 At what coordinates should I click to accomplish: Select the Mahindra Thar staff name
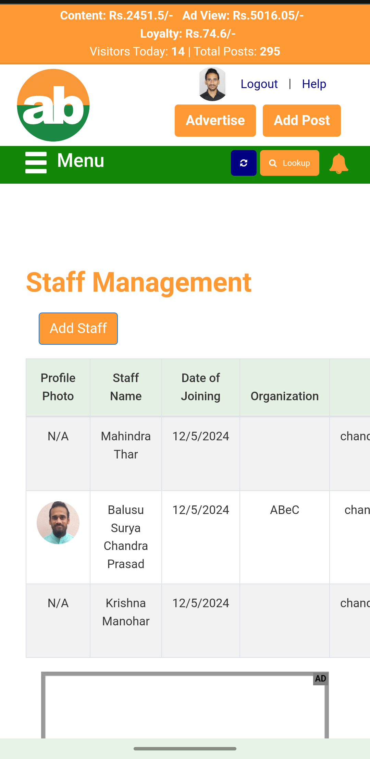click(126, 445)
